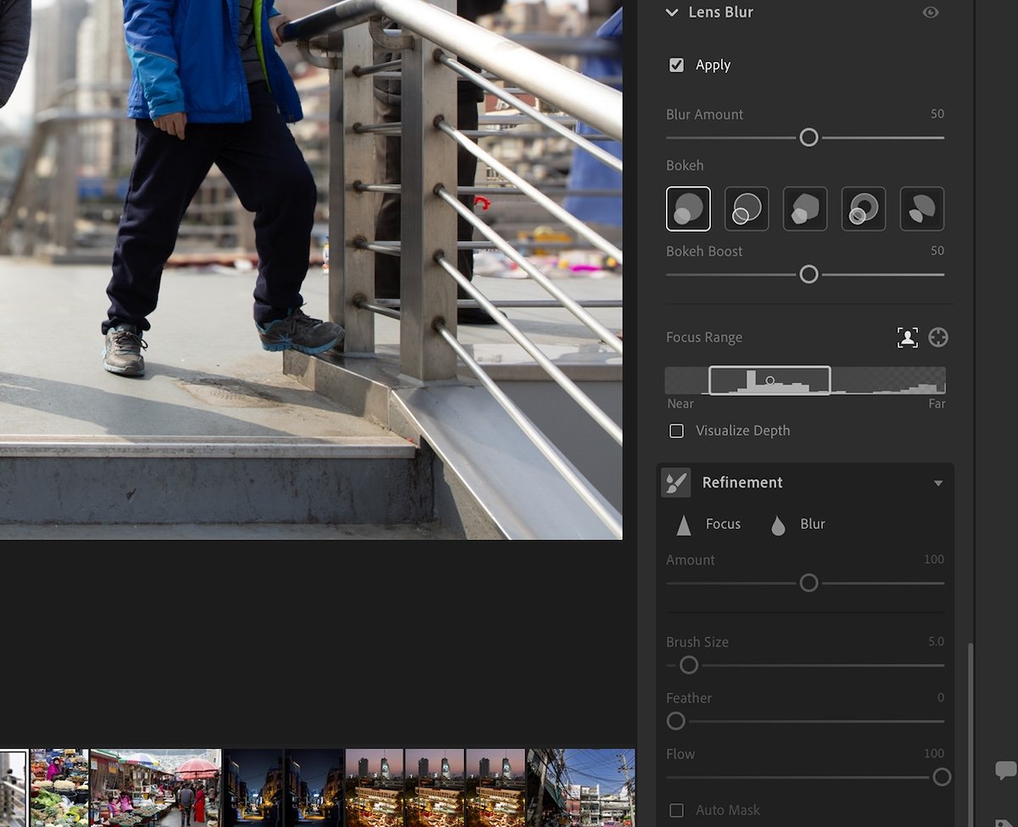Uncheck the Apply checkbox

pyautogui.click(x=676, y=65)
